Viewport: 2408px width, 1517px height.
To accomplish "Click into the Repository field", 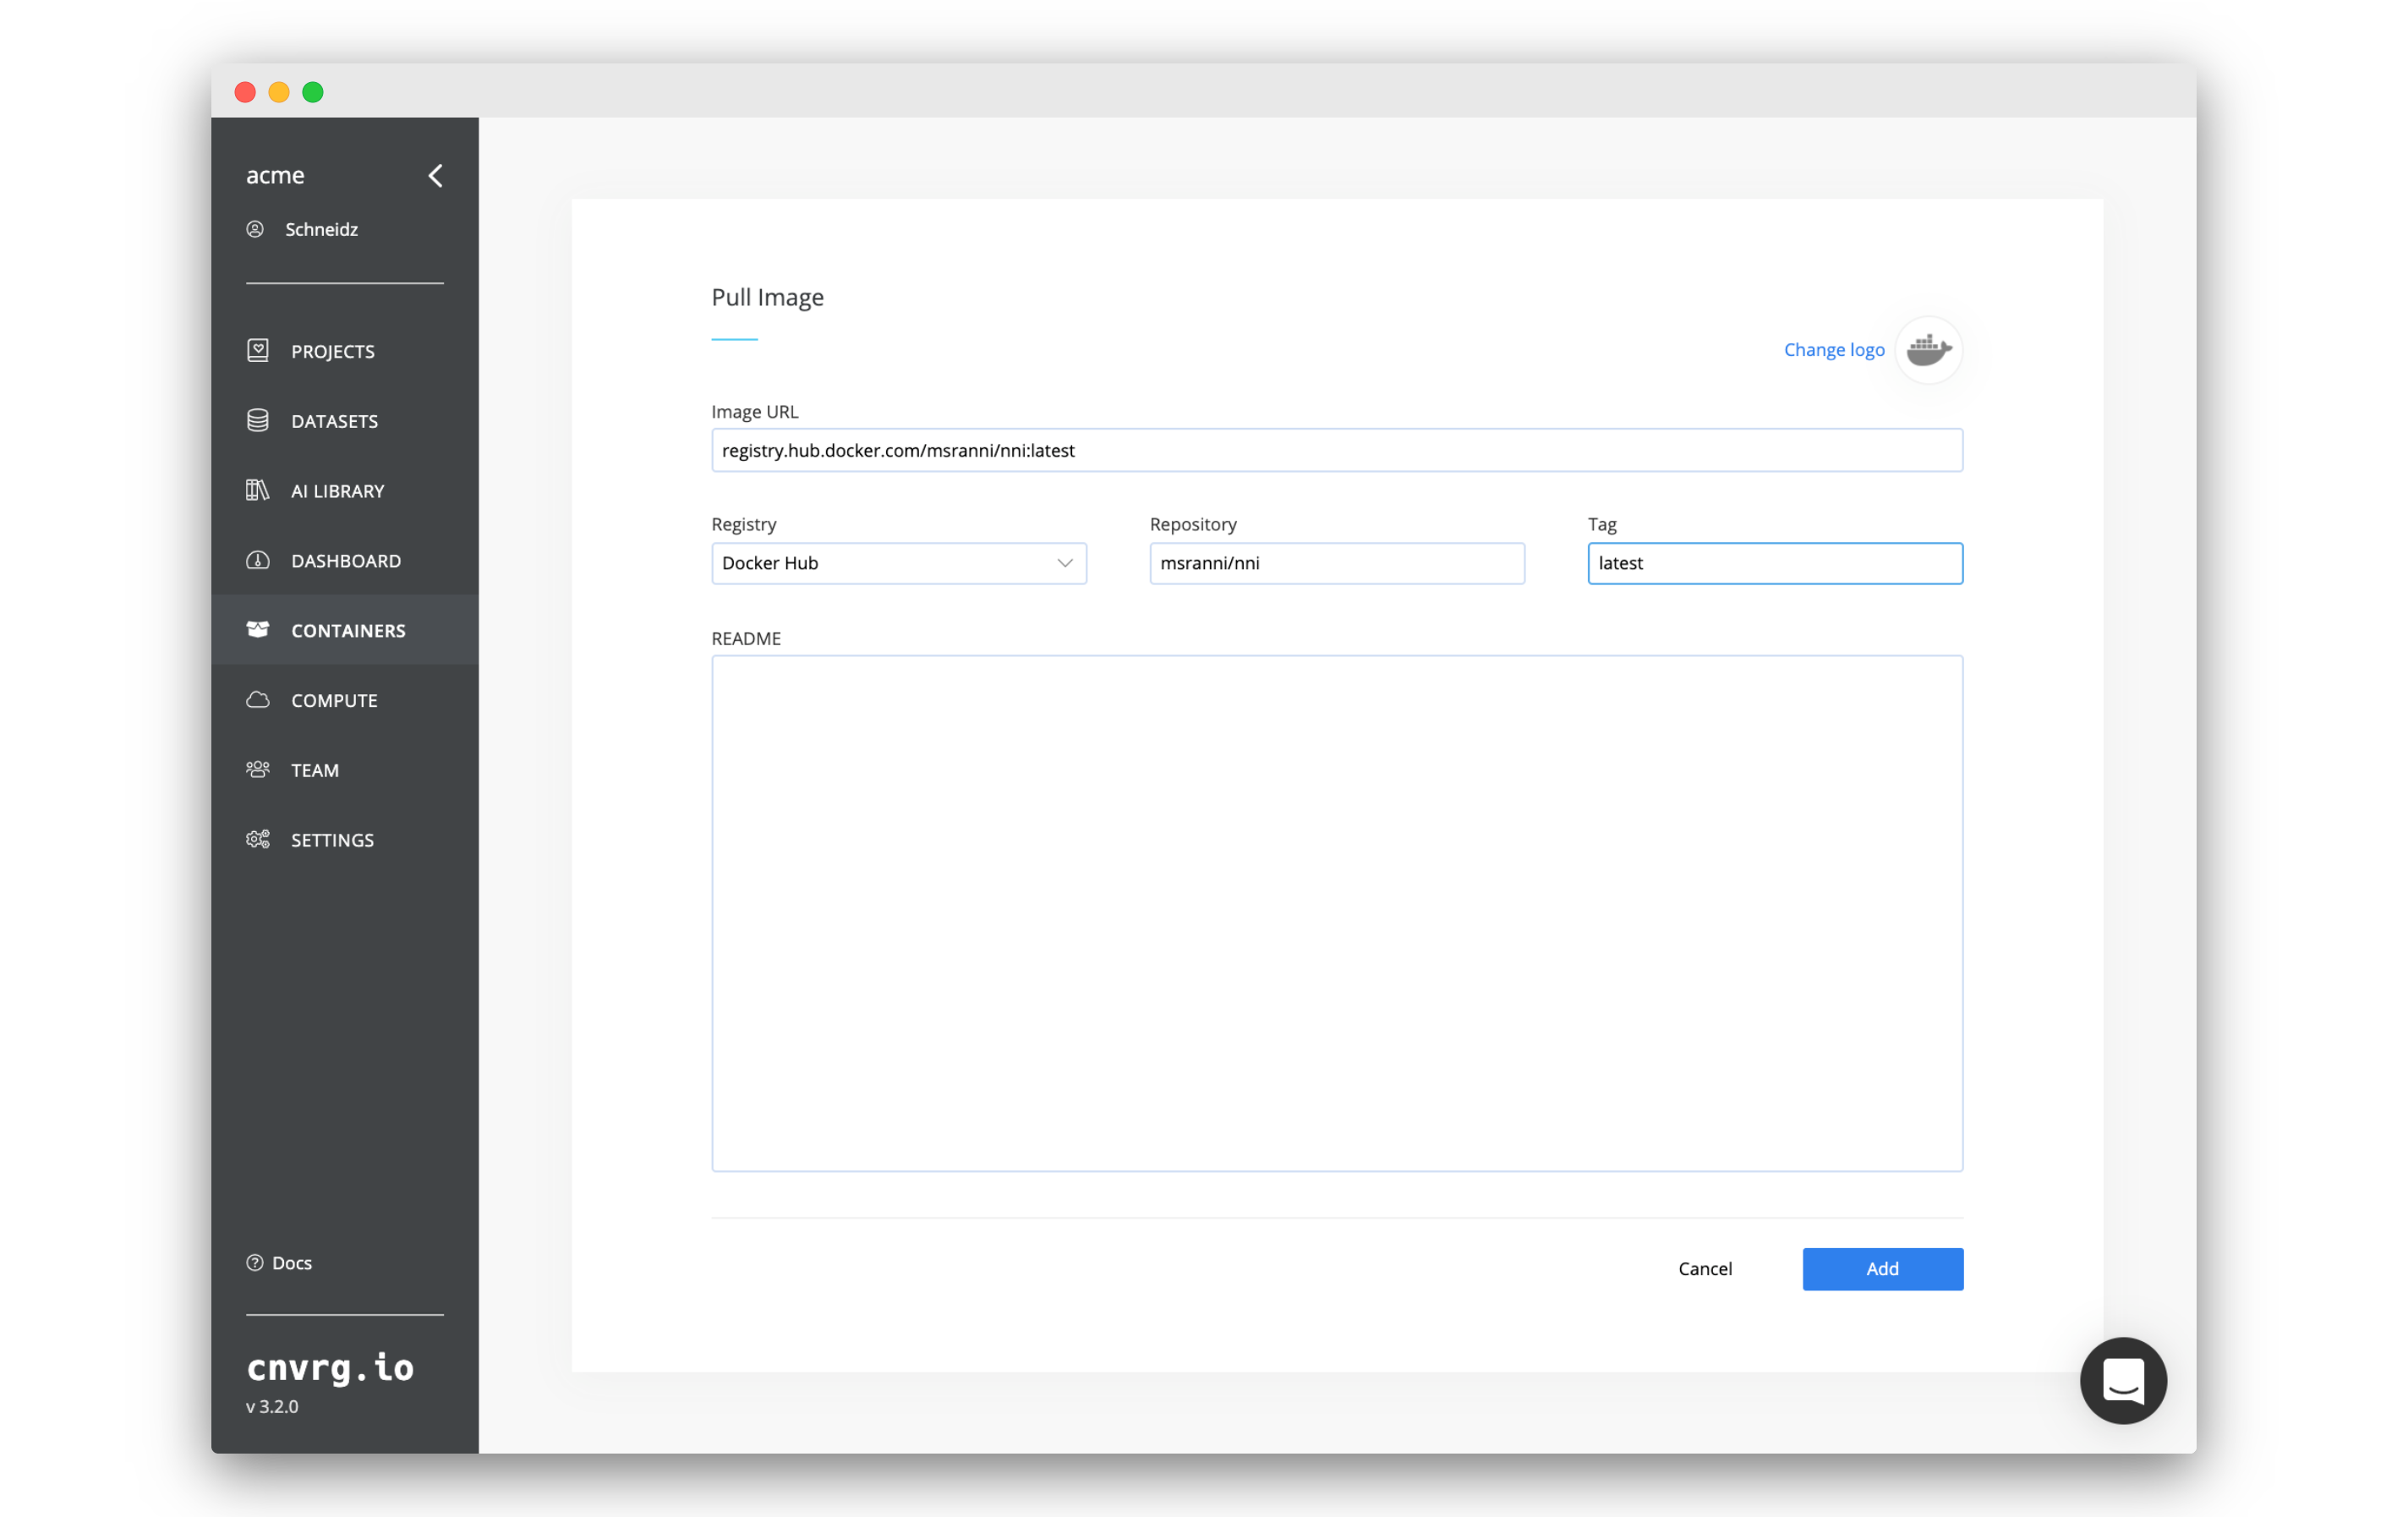I will point(1337,563).
